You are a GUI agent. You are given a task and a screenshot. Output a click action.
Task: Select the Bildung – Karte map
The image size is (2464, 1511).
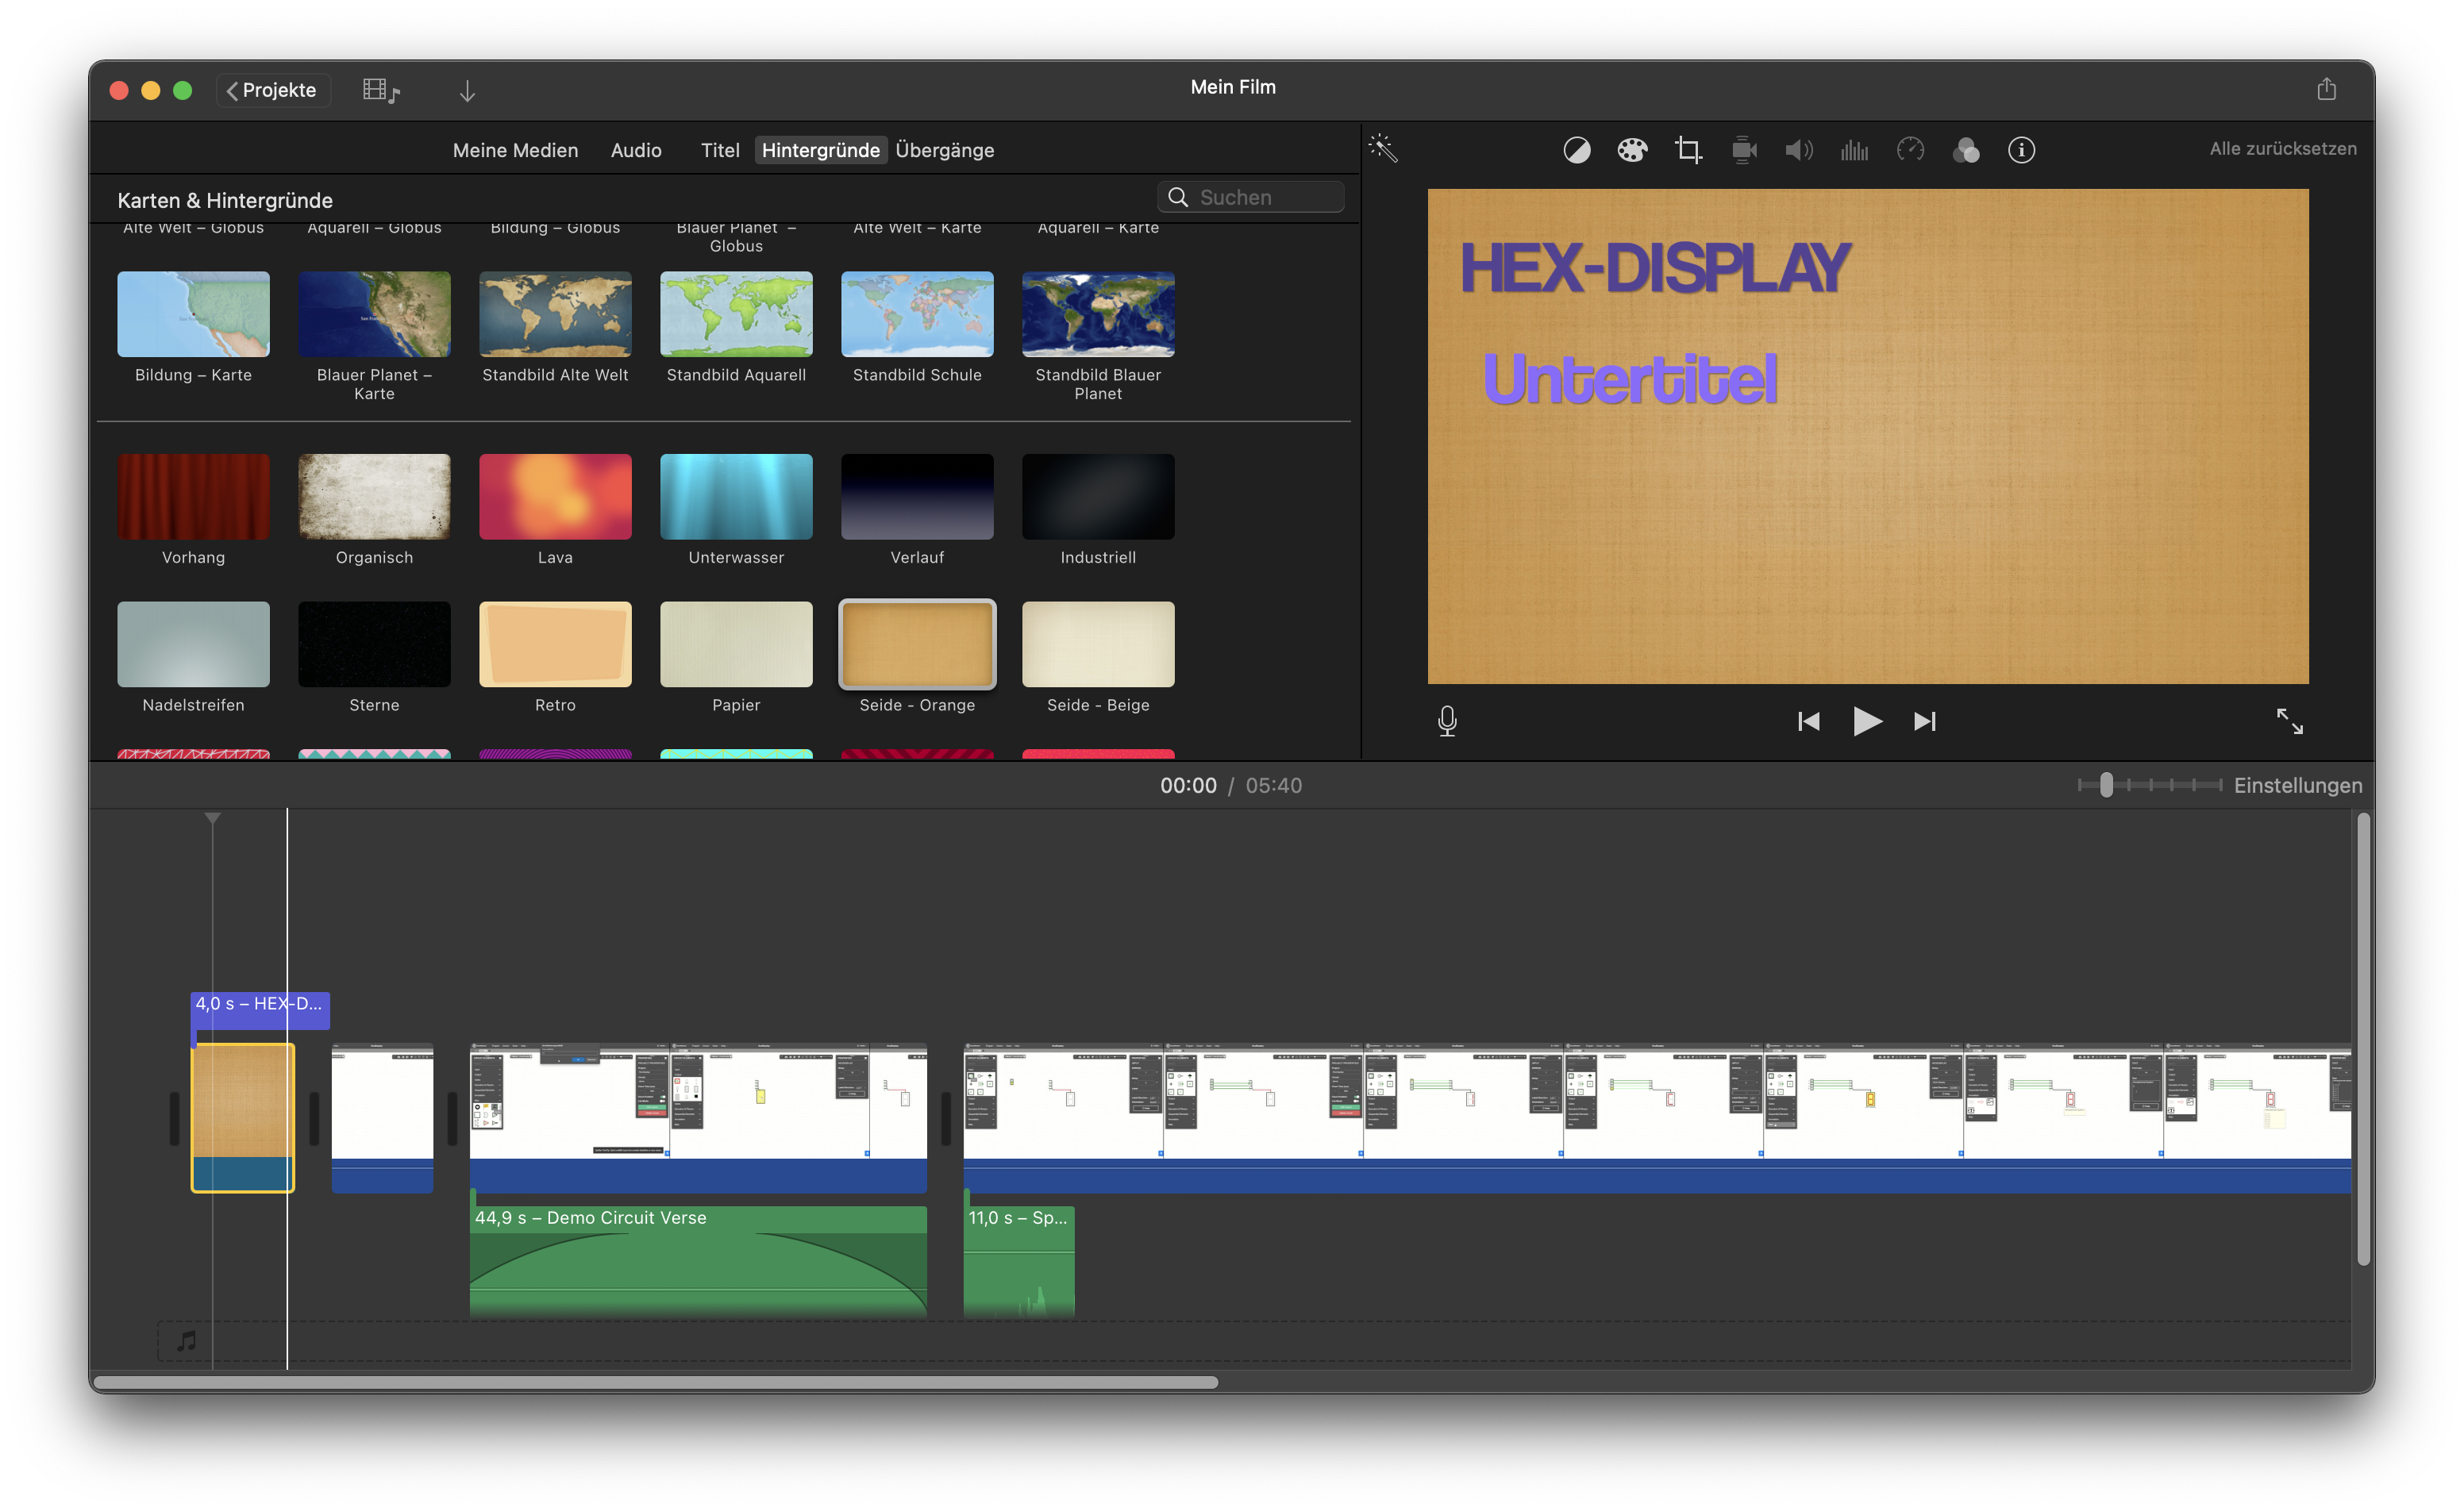tap(193, 314)
